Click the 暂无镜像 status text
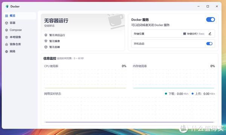 (55, 41)
